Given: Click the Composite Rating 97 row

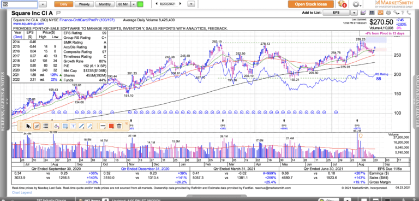Looking at the screenshot, I should pos(86,52).
